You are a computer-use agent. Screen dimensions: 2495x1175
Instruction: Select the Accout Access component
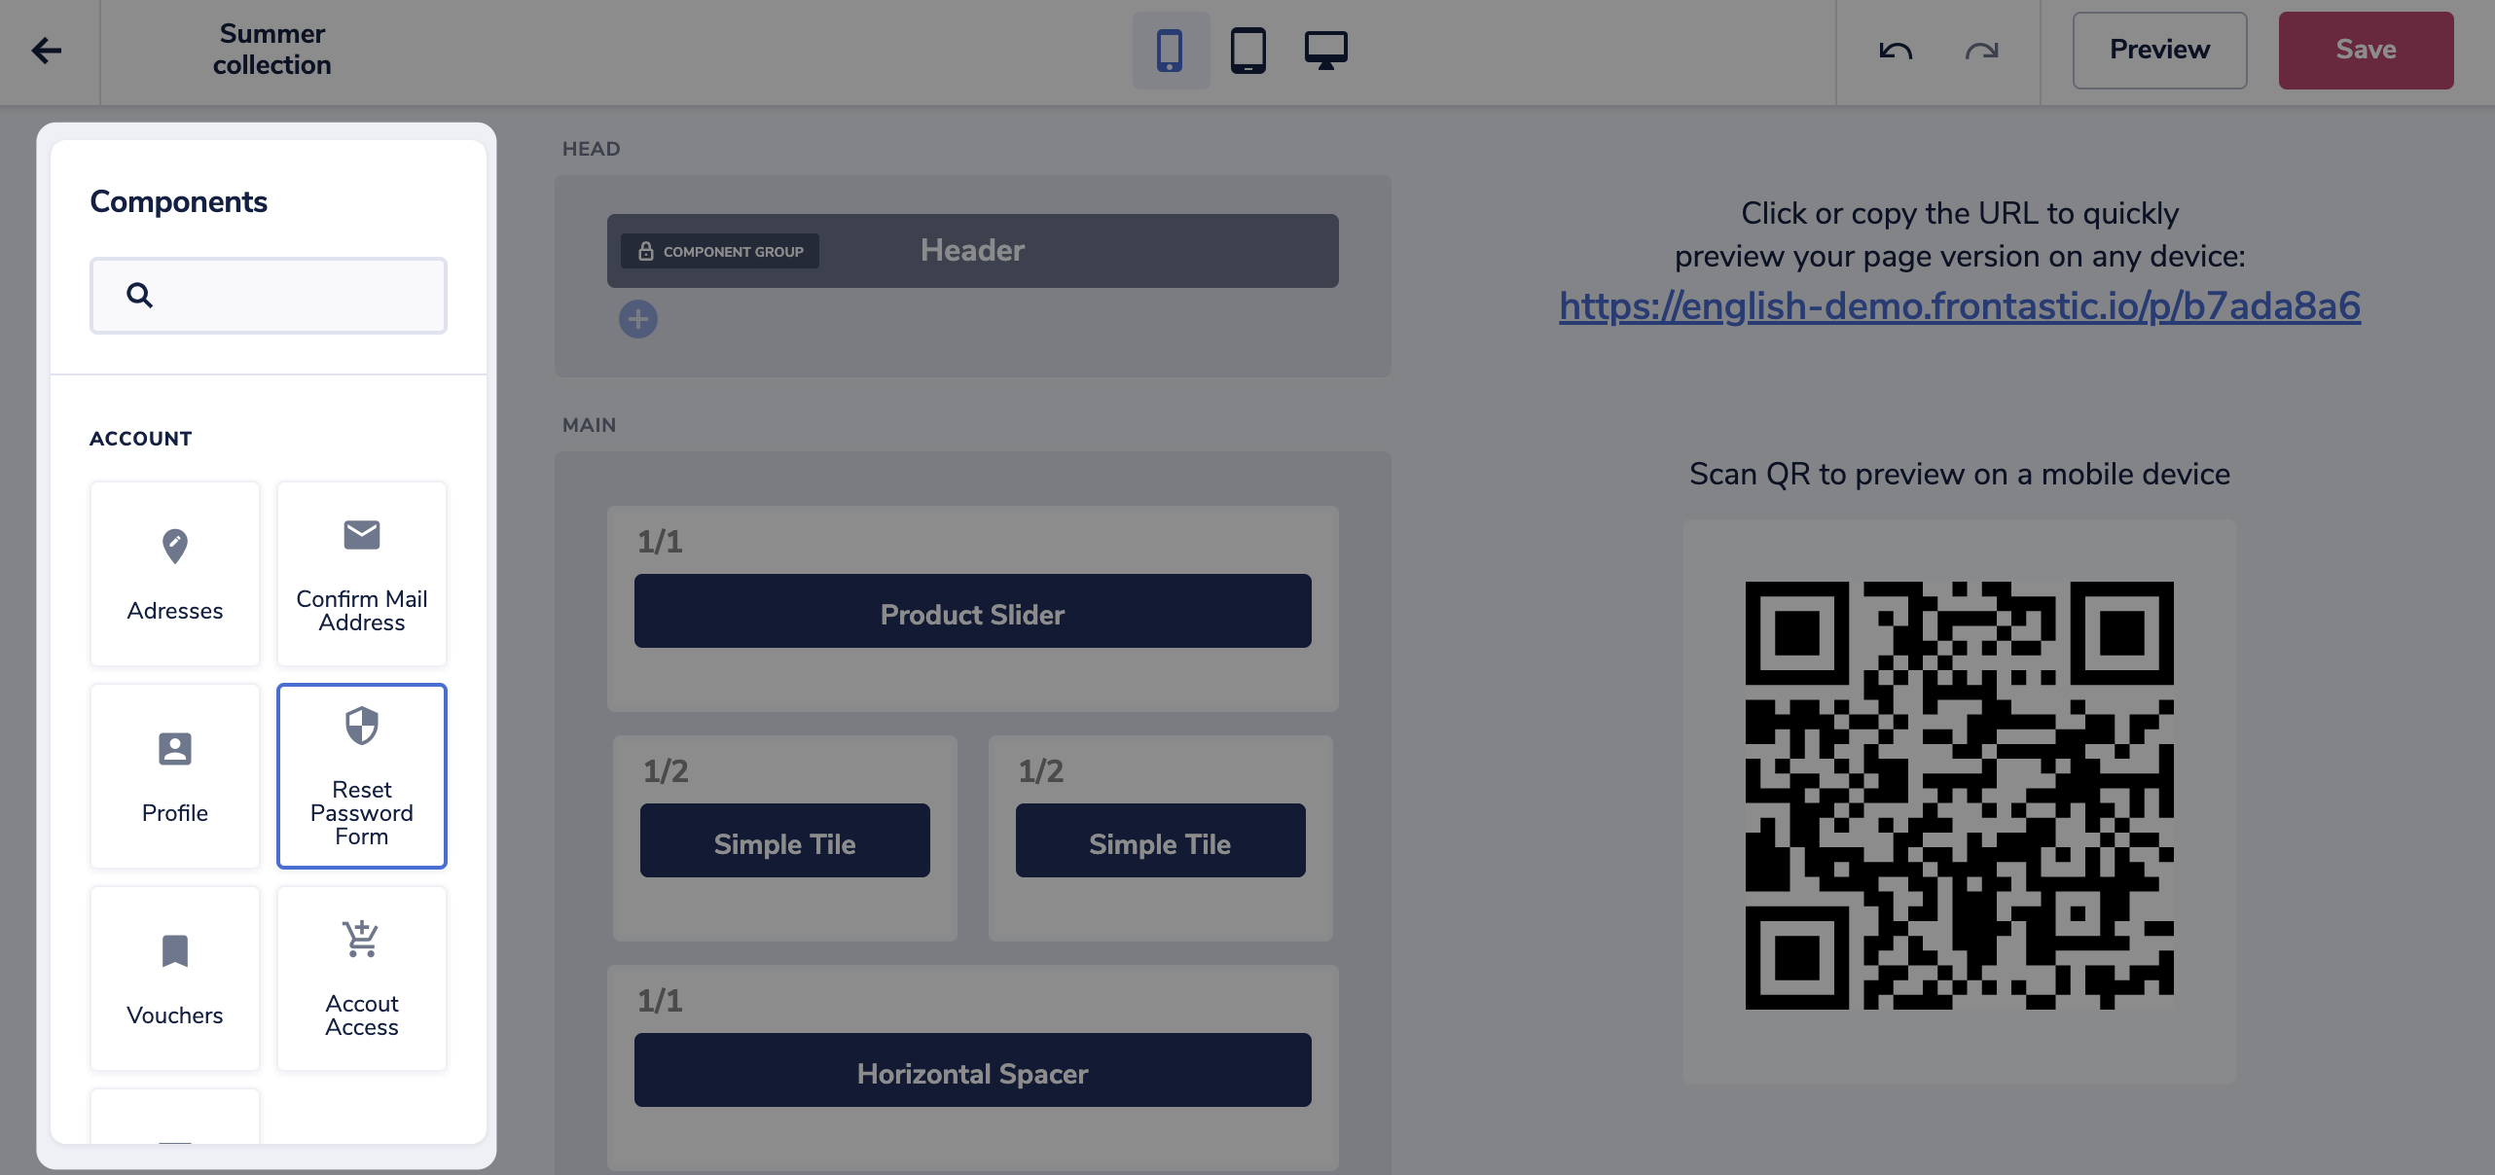[x=362, y=979]
